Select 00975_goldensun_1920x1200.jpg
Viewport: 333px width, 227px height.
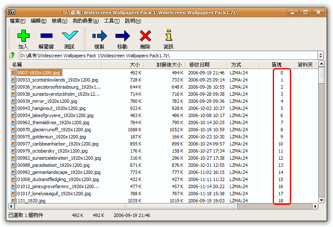51,137
